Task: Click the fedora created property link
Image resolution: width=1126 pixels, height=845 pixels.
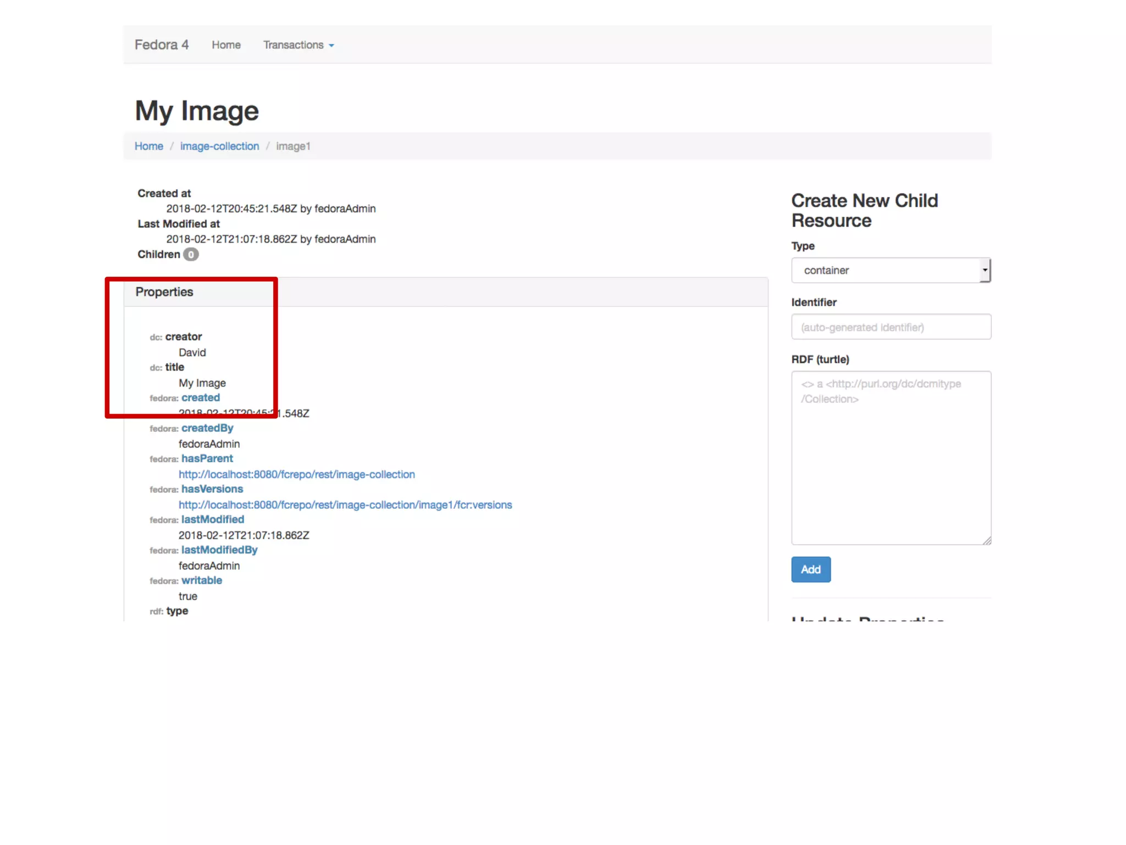Action: pyautogui.click(x=201, y=398)
